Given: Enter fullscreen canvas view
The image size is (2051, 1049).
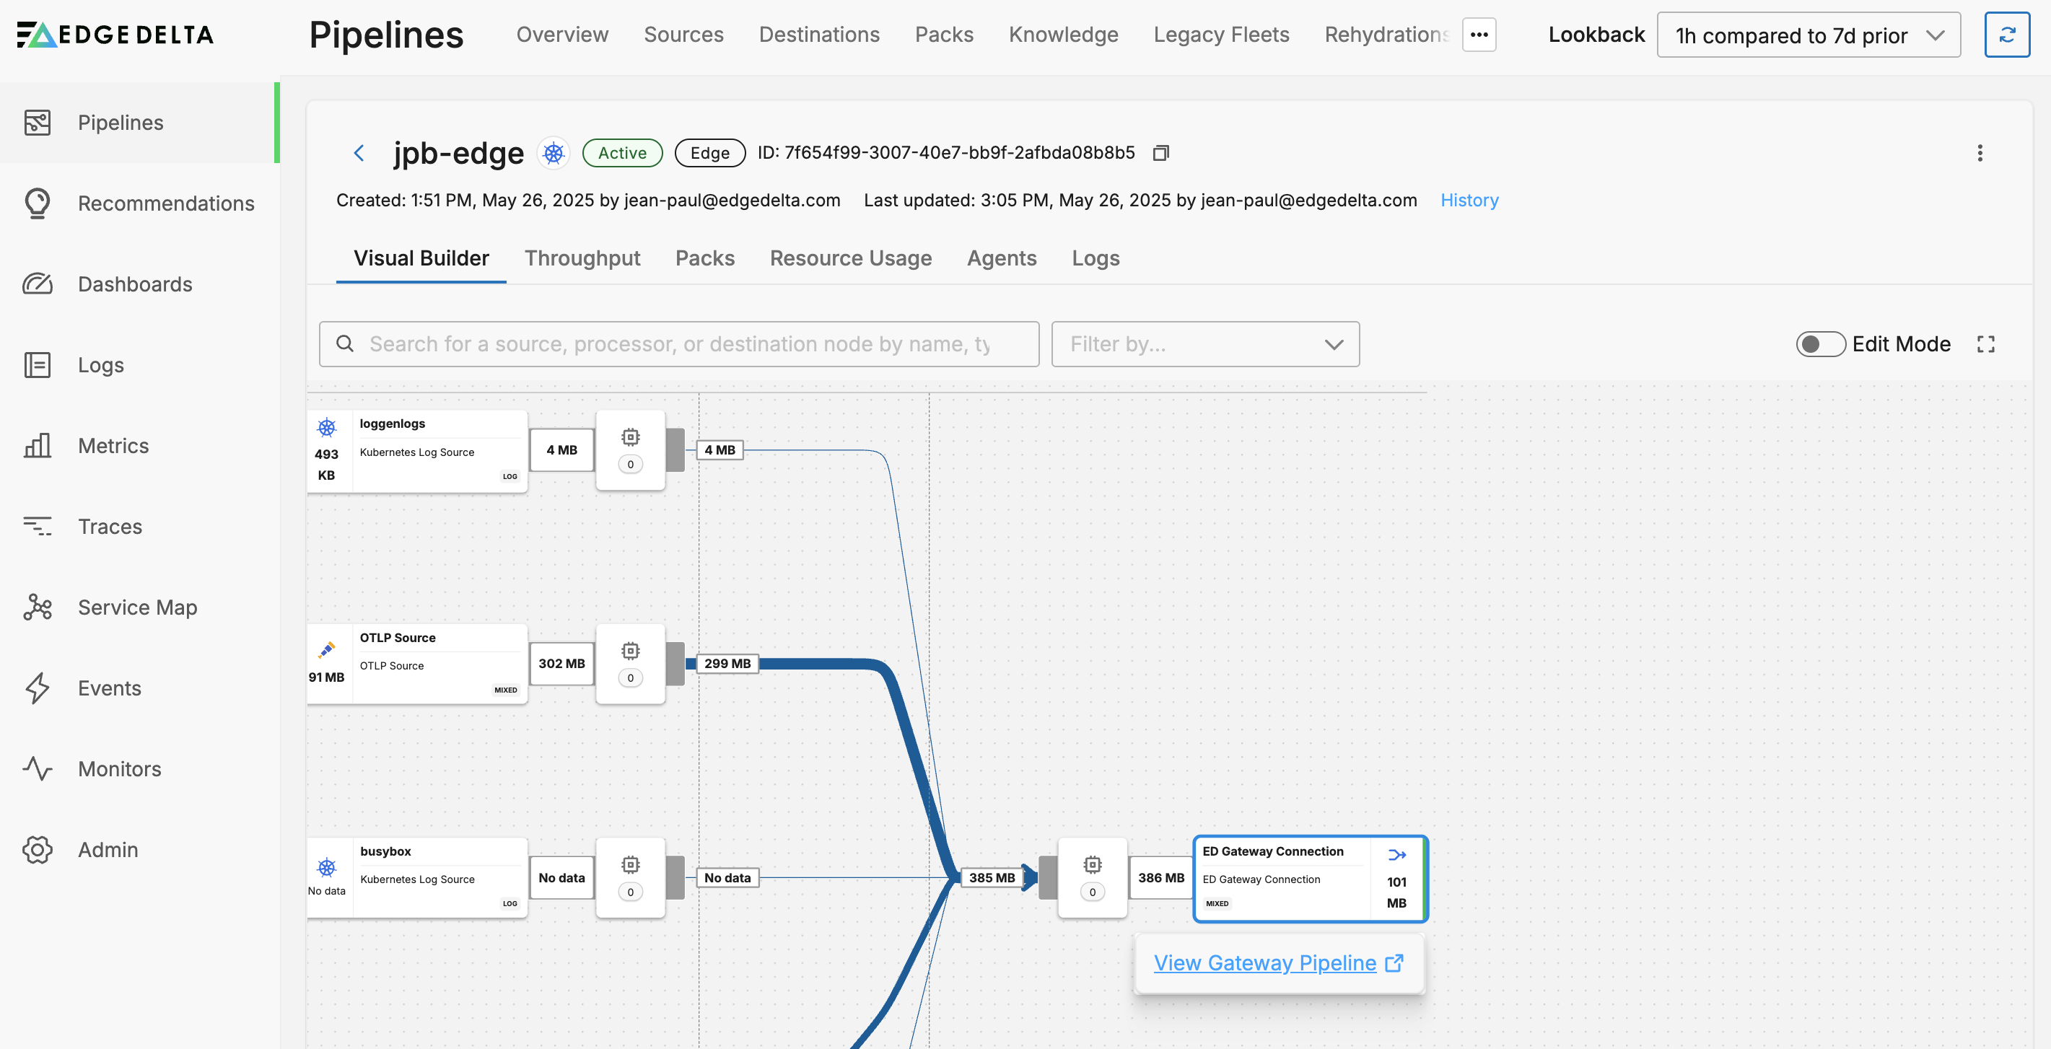Looking at the screenshot, I should pos(1986,344).
